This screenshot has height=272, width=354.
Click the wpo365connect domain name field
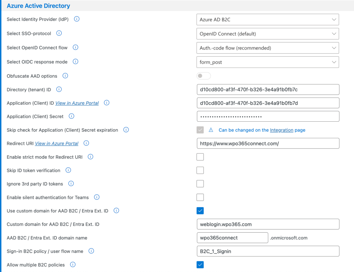point(232,238)
